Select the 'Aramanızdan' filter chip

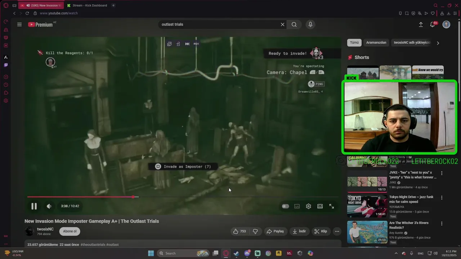coord(376,42)
